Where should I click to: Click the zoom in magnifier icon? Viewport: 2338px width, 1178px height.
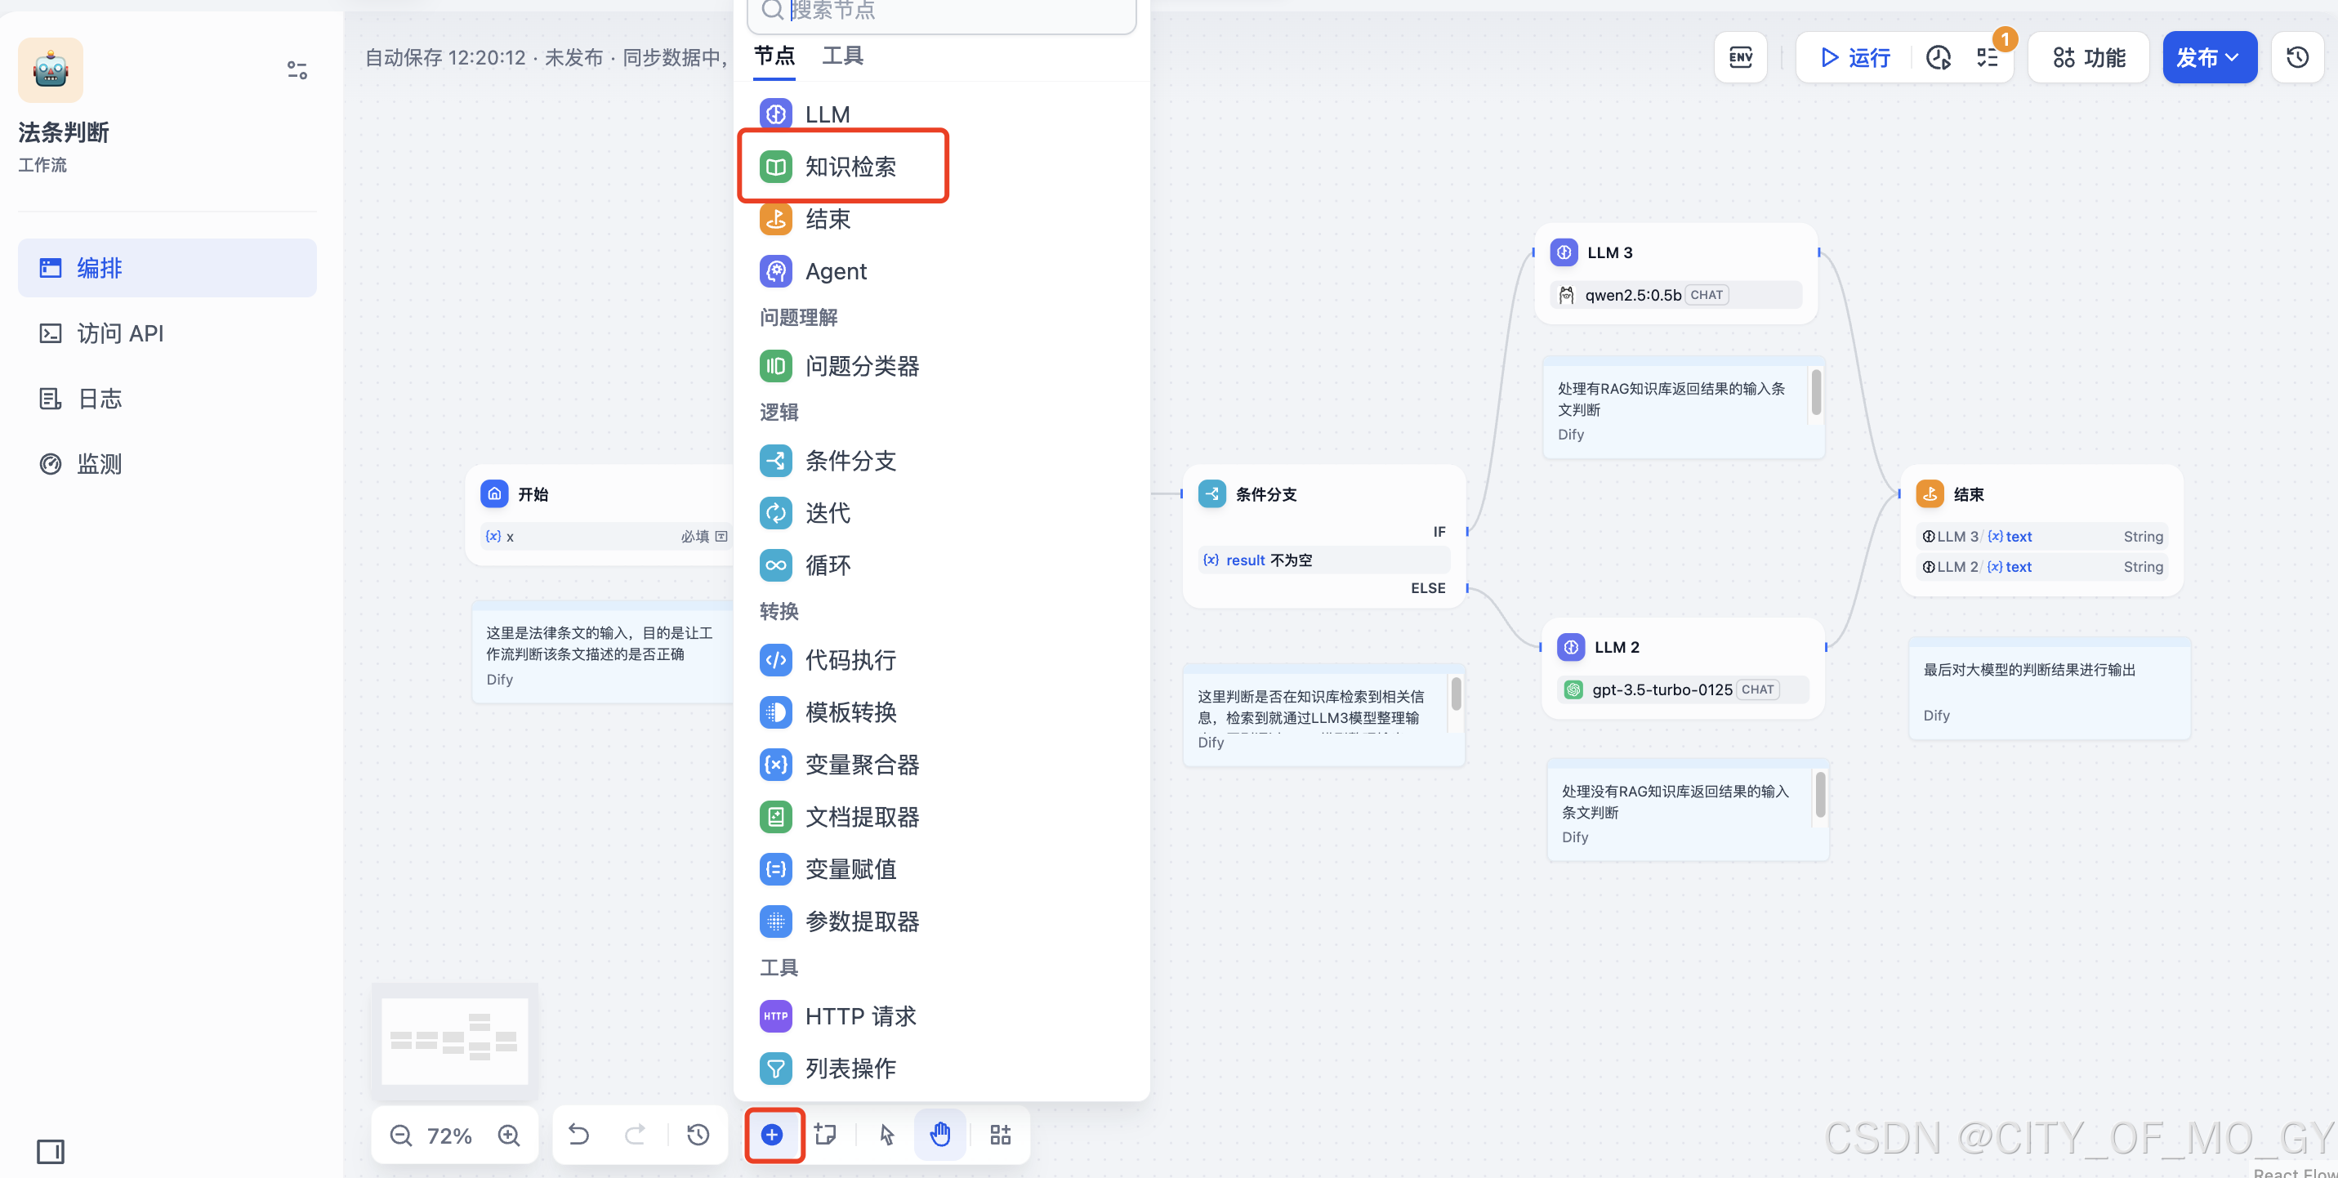point(509,1136)
